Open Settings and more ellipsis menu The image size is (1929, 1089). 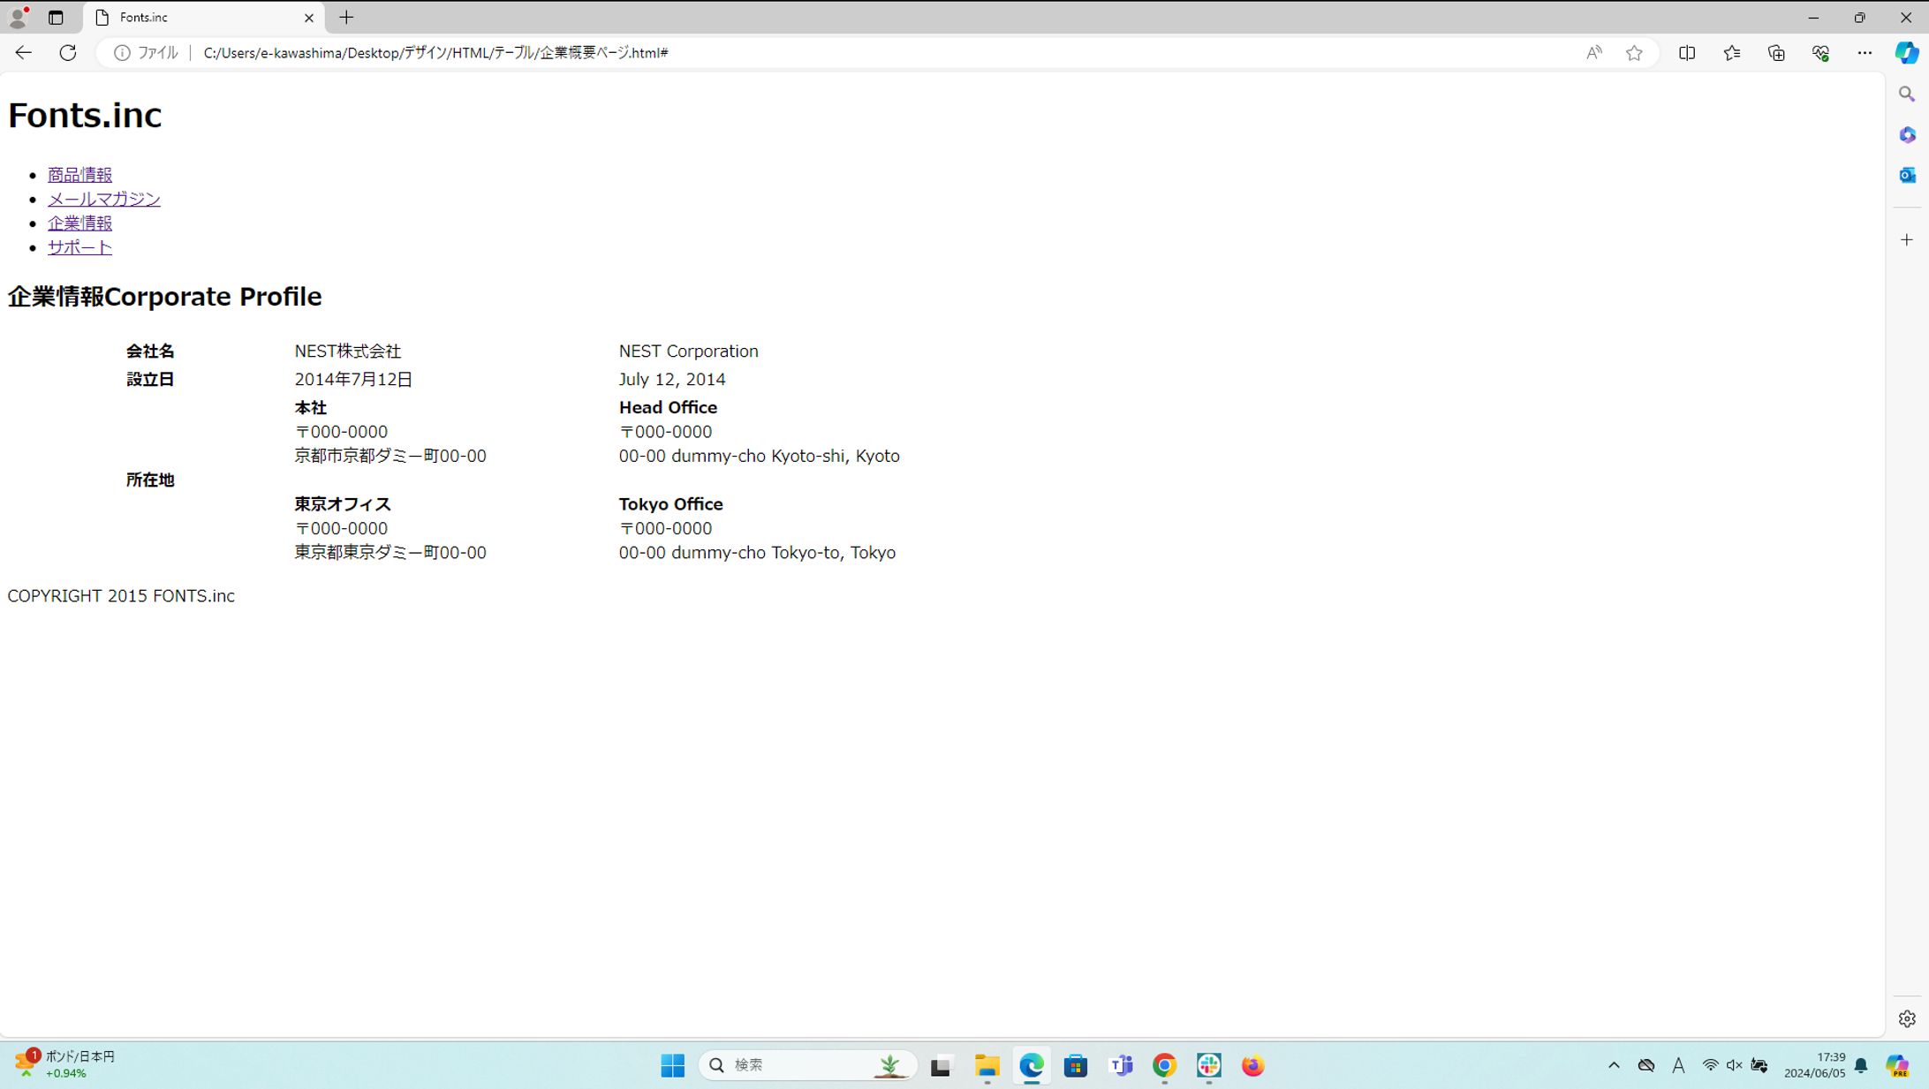[x=1864, y=53]
